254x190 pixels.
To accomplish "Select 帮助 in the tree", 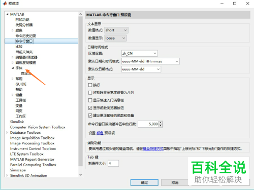I will [x=19, y=90].
